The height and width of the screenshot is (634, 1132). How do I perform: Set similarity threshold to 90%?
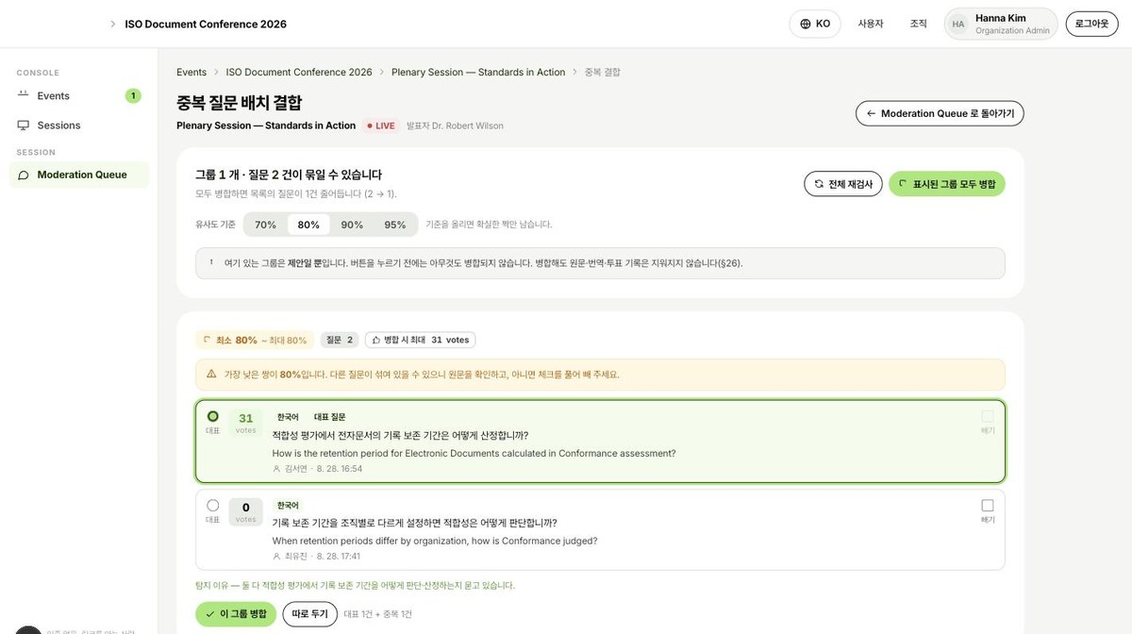(352, 225)
